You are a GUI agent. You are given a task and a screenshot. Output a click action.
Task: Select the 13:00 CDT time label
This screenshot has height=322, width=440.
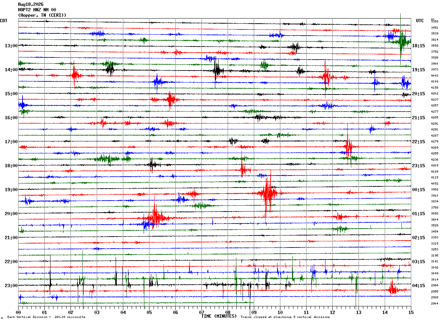pos(11,46)
